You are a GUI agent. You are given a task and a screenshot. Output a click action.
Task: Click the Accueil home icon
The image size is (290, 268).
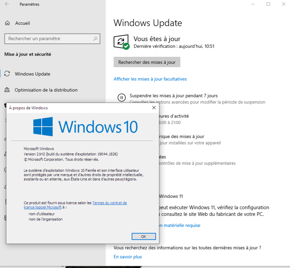click(7, 23)
